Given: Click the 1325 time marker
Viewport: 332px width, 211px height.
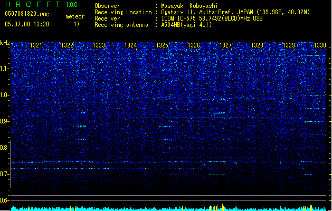Looking at the screenshot, I should [162, 45].
